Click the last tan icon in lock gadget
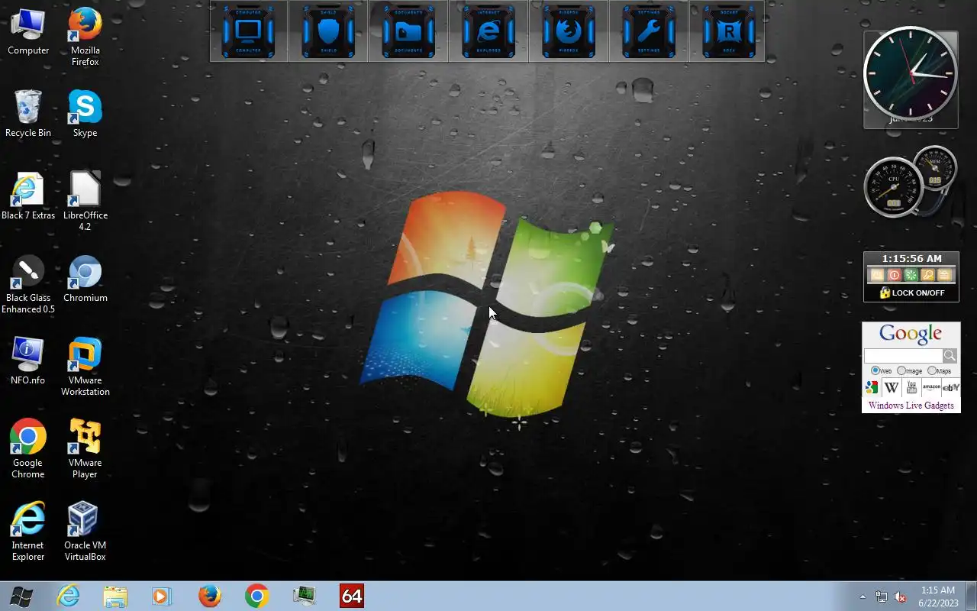Screen dimensions: 977x611 pos(945,275)
